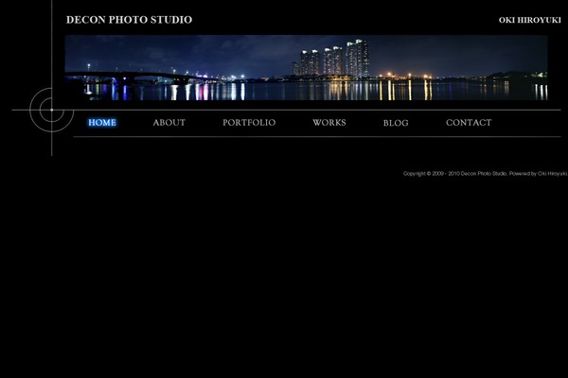Click the copyright footer text
This screenshot has height=378, width=568.
pyautogui.click(x=485, y=174)
